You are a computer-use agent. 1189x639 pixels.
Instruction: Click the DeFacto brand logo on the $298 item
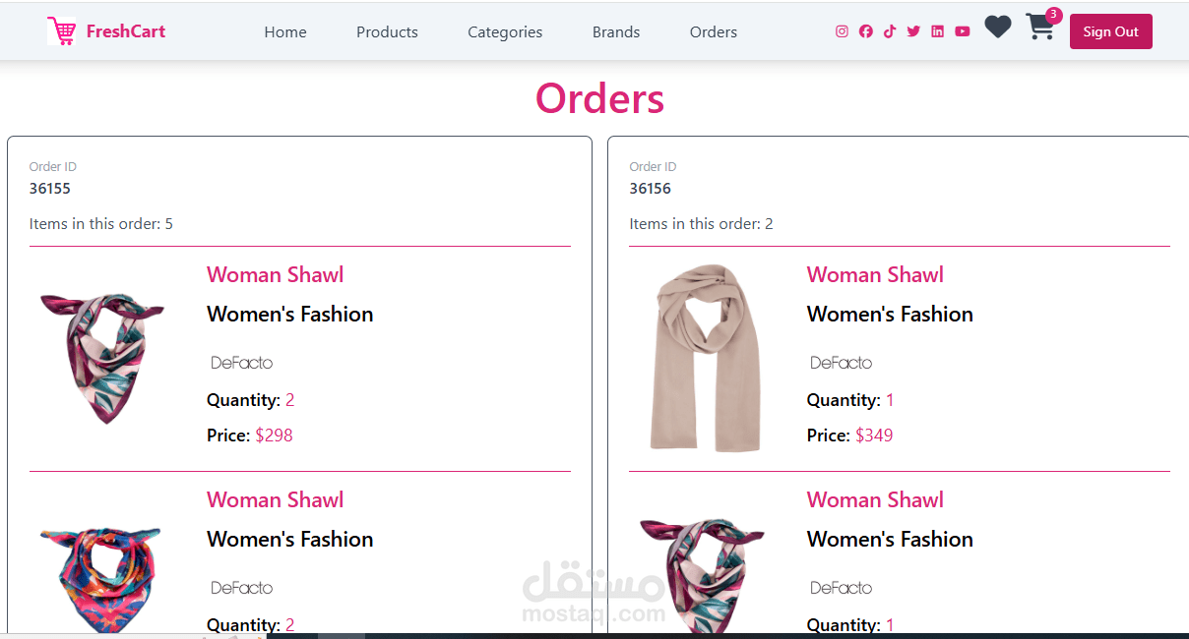pos(242,363)
